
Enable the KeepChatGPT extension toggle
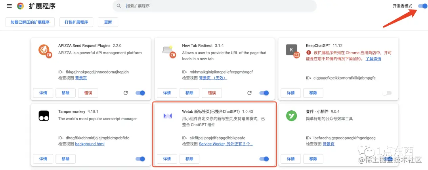[x=387, y=93]
